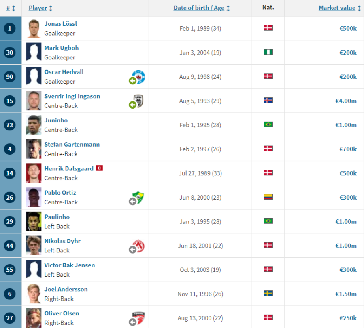This screenshot has width=364, height=328.
Task: Open Stefan Gartenmann's profile link
Action: coord(72,145)
